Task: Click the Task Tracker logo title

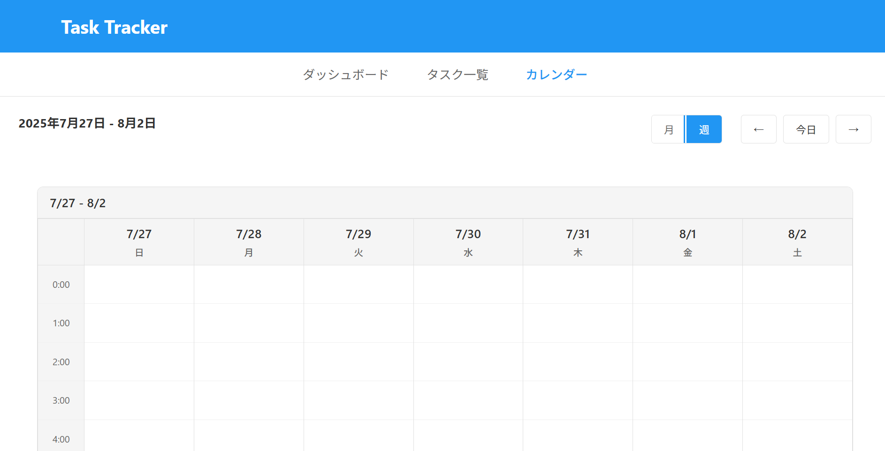Action: [114, 27]
